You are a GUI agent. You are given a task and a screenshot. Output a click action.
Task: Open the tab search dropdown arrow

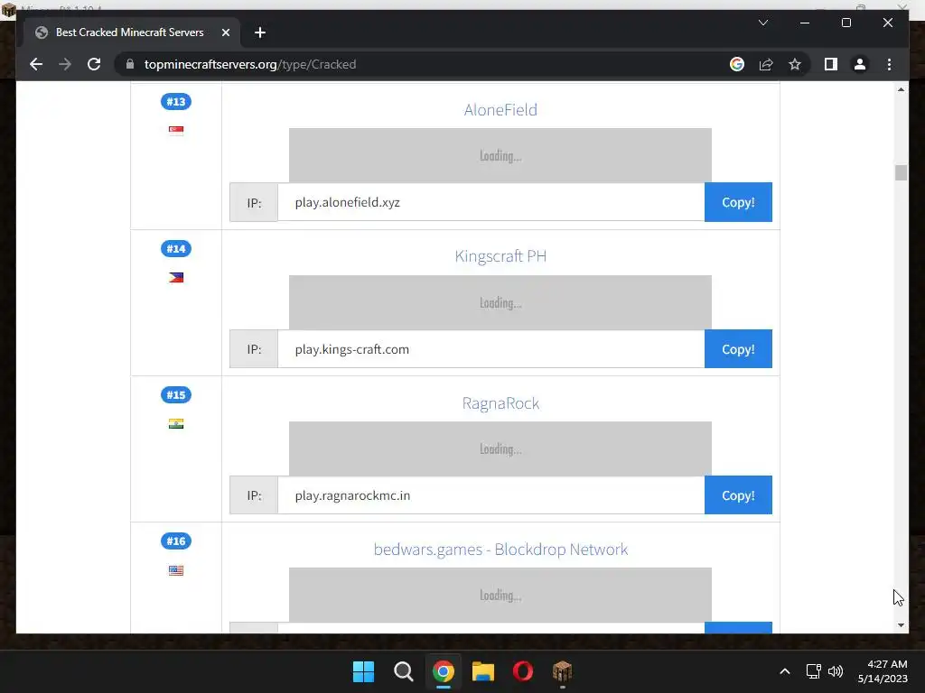point(762,23)
